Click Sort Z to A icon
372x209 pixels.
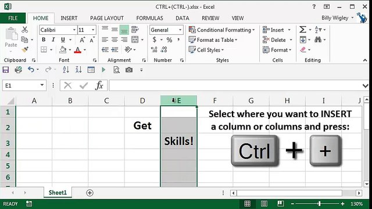tap(78, 70)
